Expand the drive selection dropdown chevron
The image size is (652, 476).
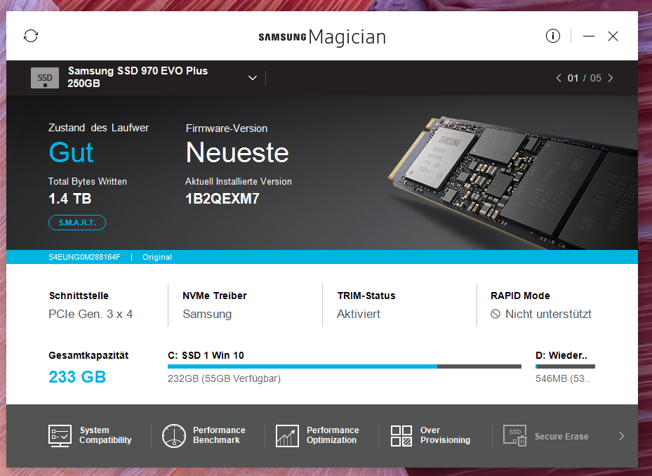click(253, 78)
